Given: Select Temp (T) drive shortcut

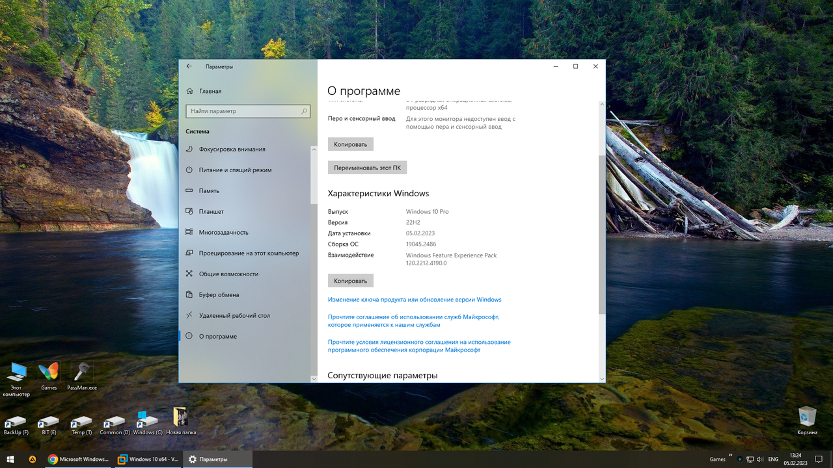Looking at the screenshot, I should pos(82,426).
